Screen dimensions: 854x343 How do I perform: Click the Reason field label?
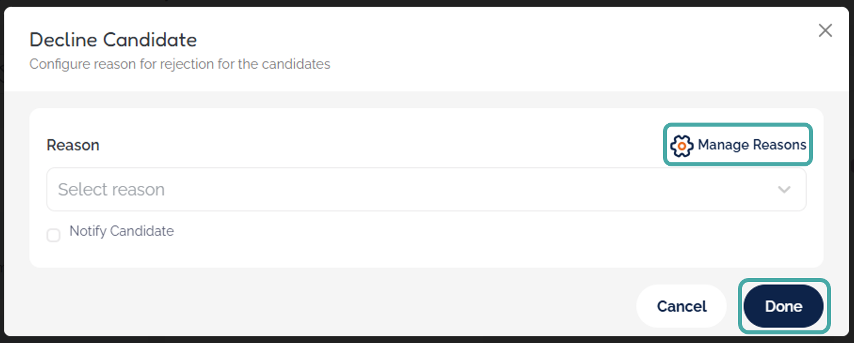point(73,145)
